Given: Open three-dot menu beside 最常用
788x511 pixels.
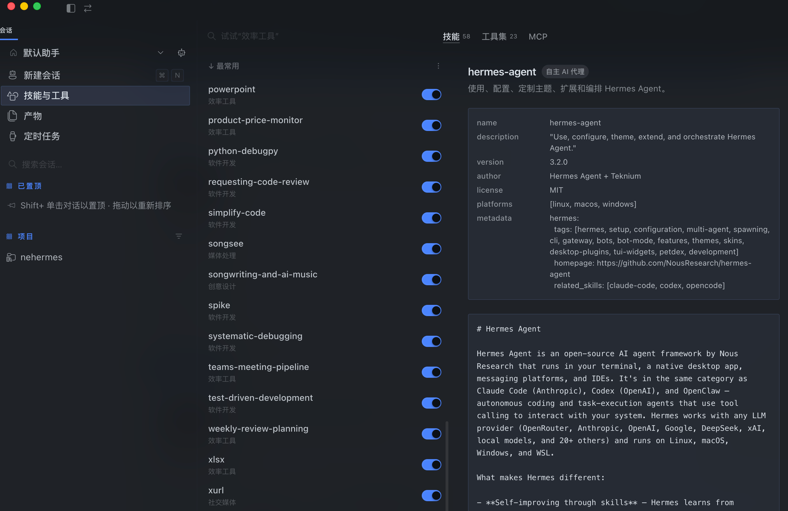Looking at the screenshot, I should tap(438, 66).
